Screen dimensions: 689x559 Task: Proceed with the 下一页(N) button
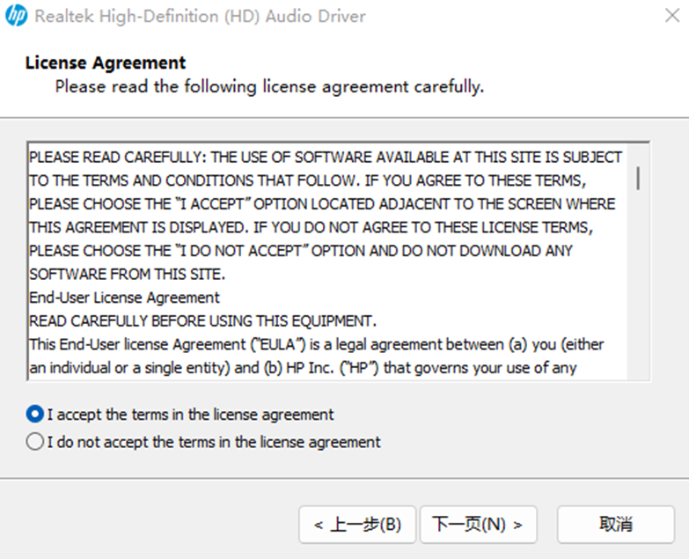point(478,525)
